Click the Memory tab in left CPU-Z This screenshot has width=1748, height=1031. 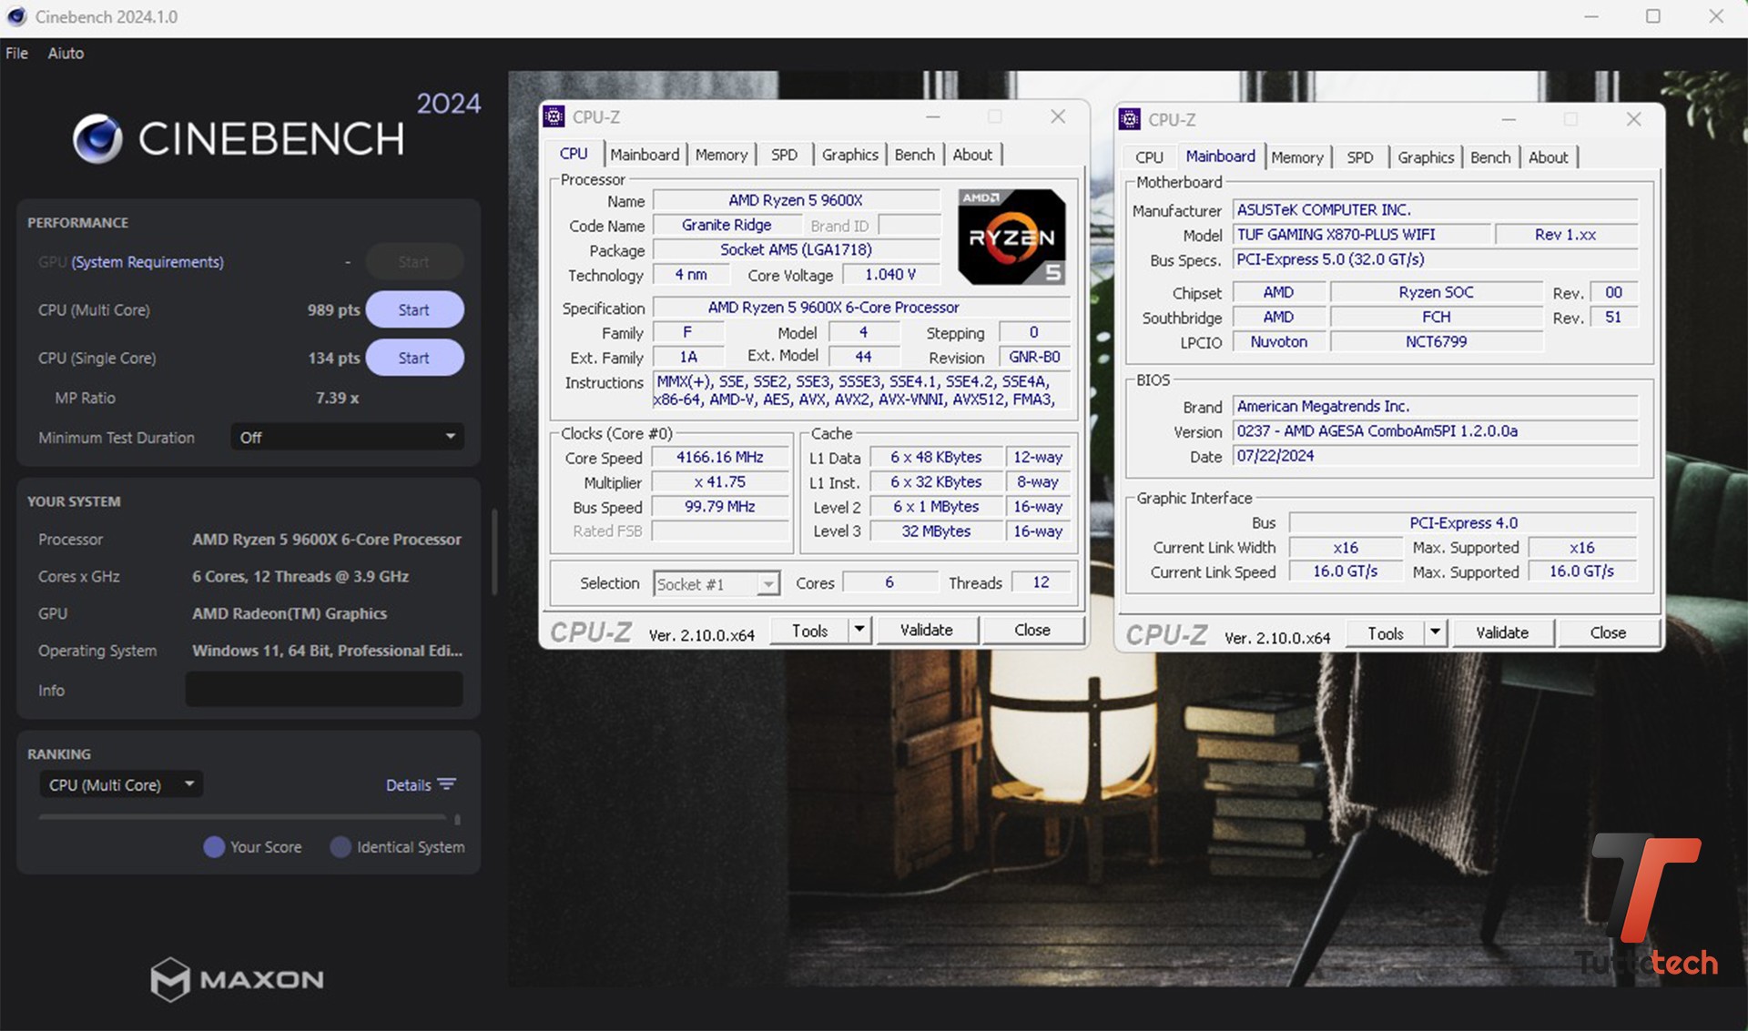click(x=720, y=156)
